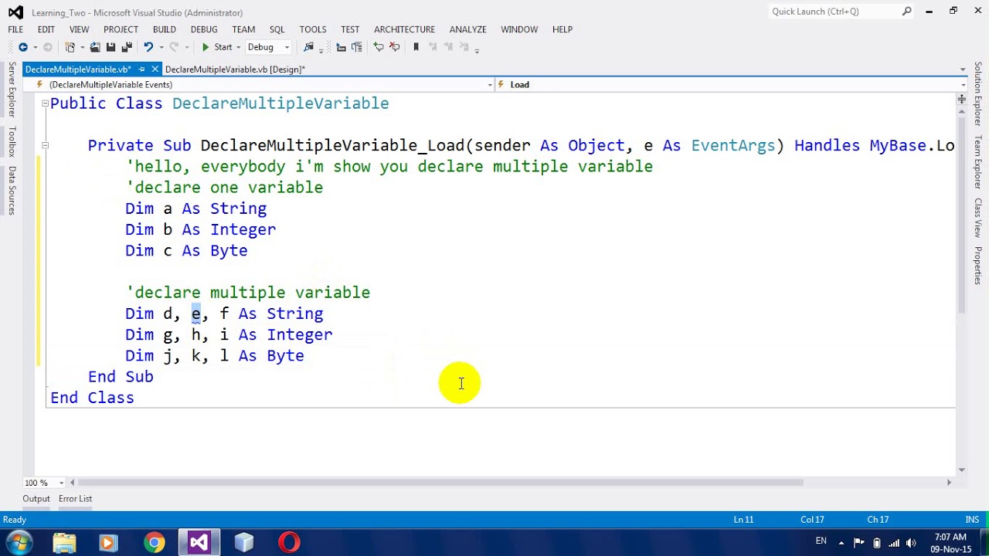Open the WINDOW menu
The width and height of the screenshot is (989, 556).
pyautogui.click(x=519, y=29)
